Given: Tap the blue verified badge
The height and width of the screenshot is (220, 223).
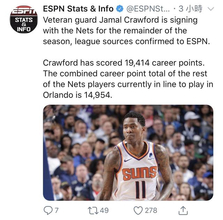Looking at the screenshot, I should click(x=120, y=9).
